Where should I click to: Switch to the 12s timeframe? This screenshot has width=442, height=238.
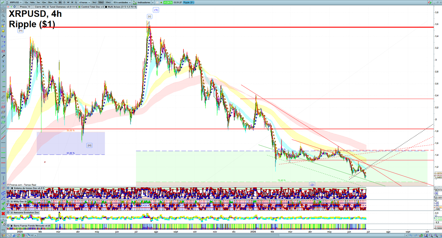tap(26, 2)
